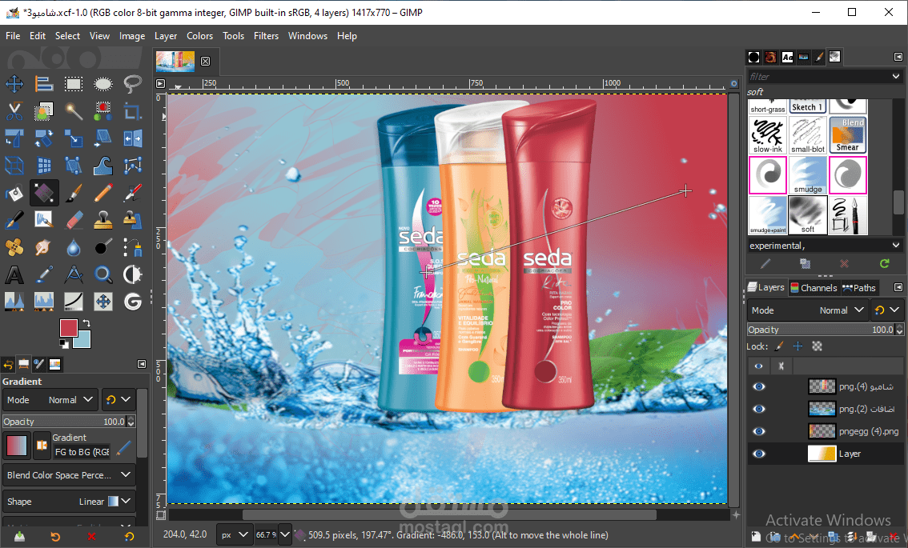Open the Colors menu
This screenshot has height=548, width=908.
[200, 36]
